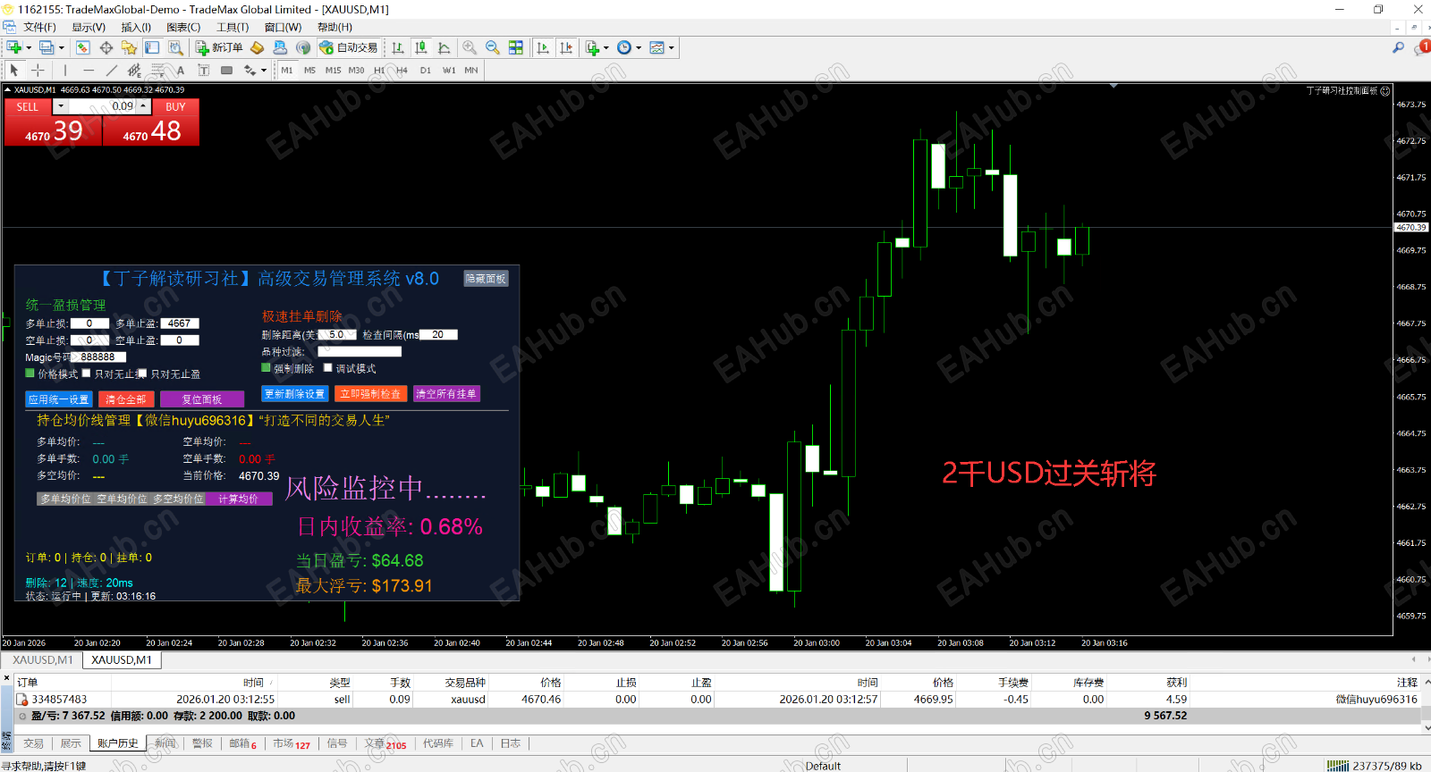Expand the New Chart dropdown arrow
This screenshot has width=1431, height=772.
(29, 47)
